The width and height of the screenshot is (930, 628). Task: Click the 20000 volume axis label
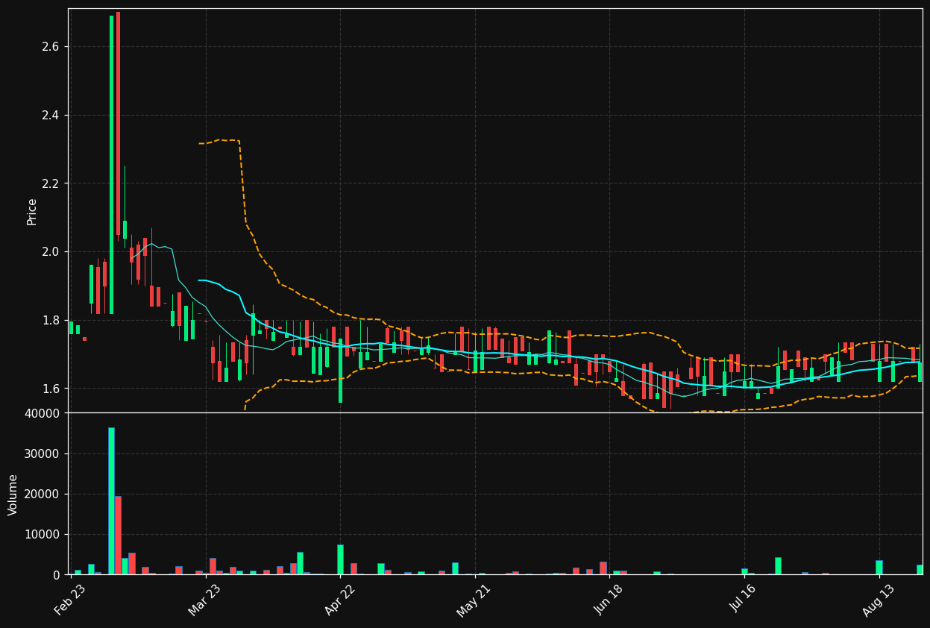(42, 494)
